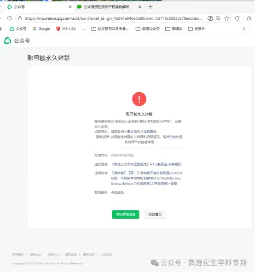
Task: Click the 回到首页 button
Action: pyautogui.click(x=155, y=215)
